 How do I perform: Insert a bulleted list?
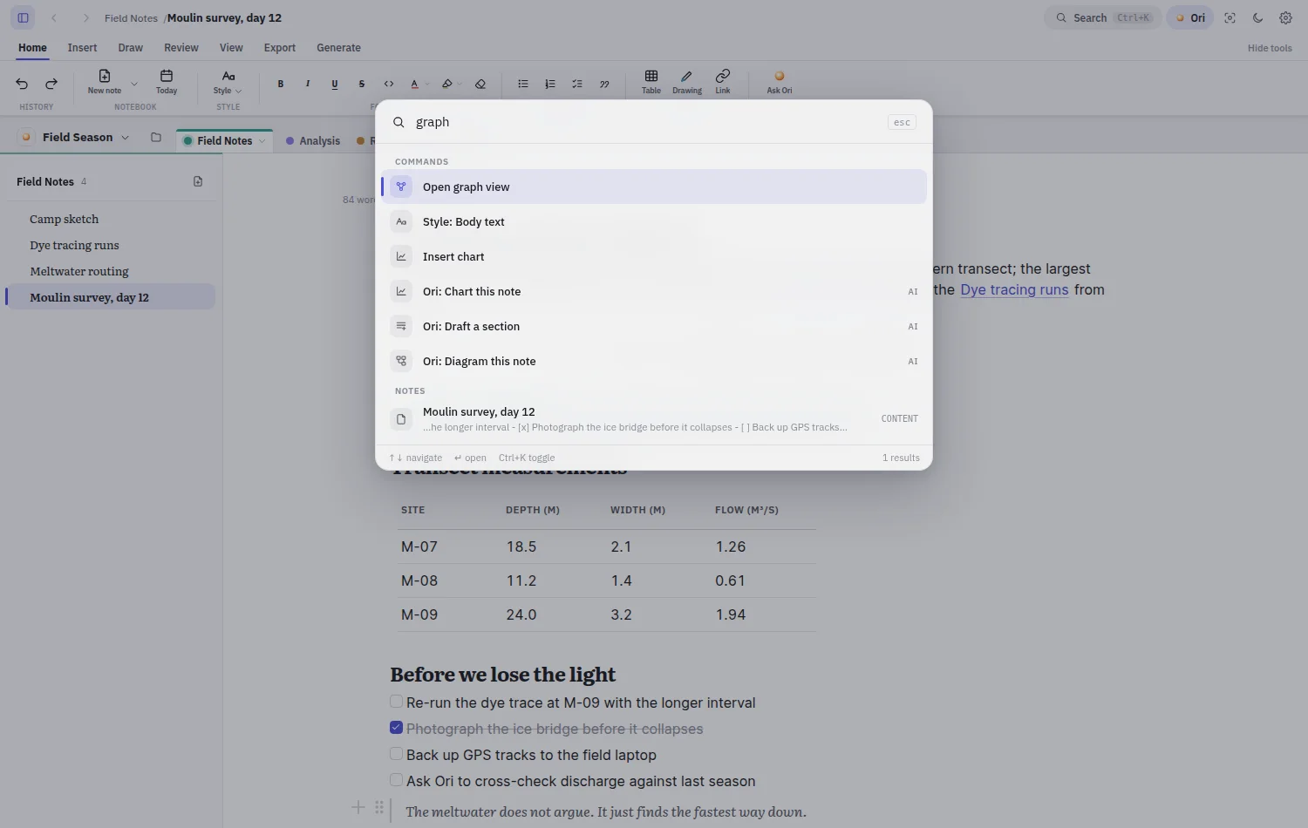[523, 84]
